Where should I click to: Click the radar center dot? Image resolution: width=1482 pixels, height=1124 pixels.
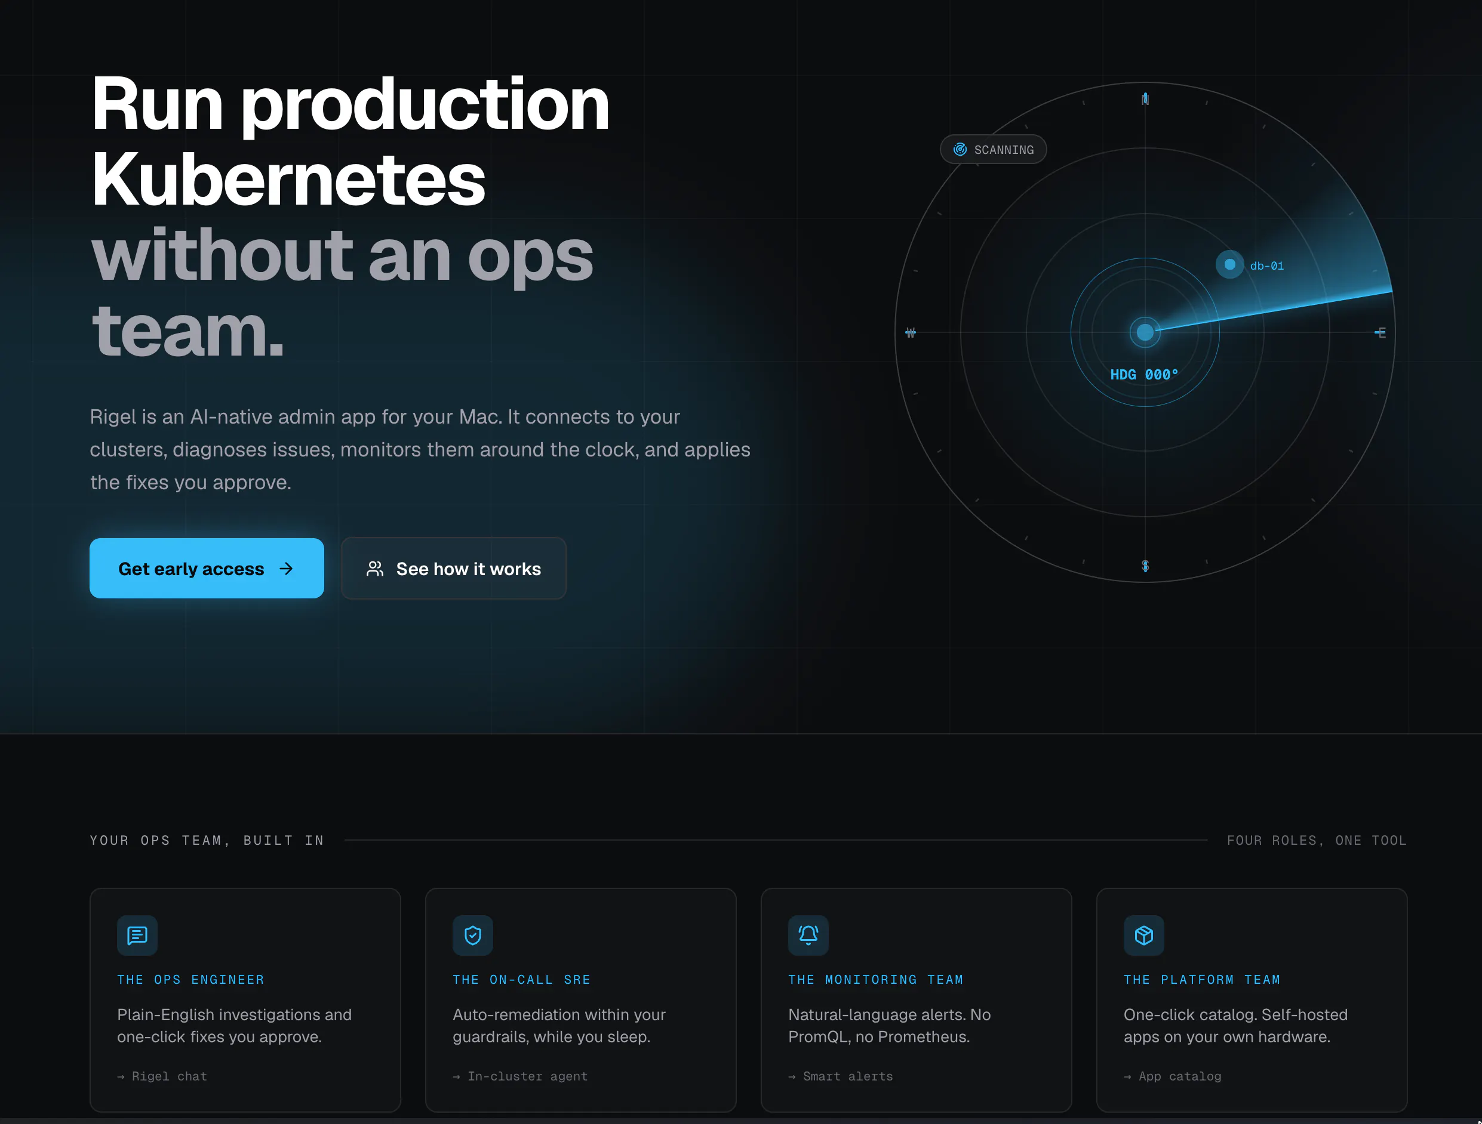(1145, 332)
